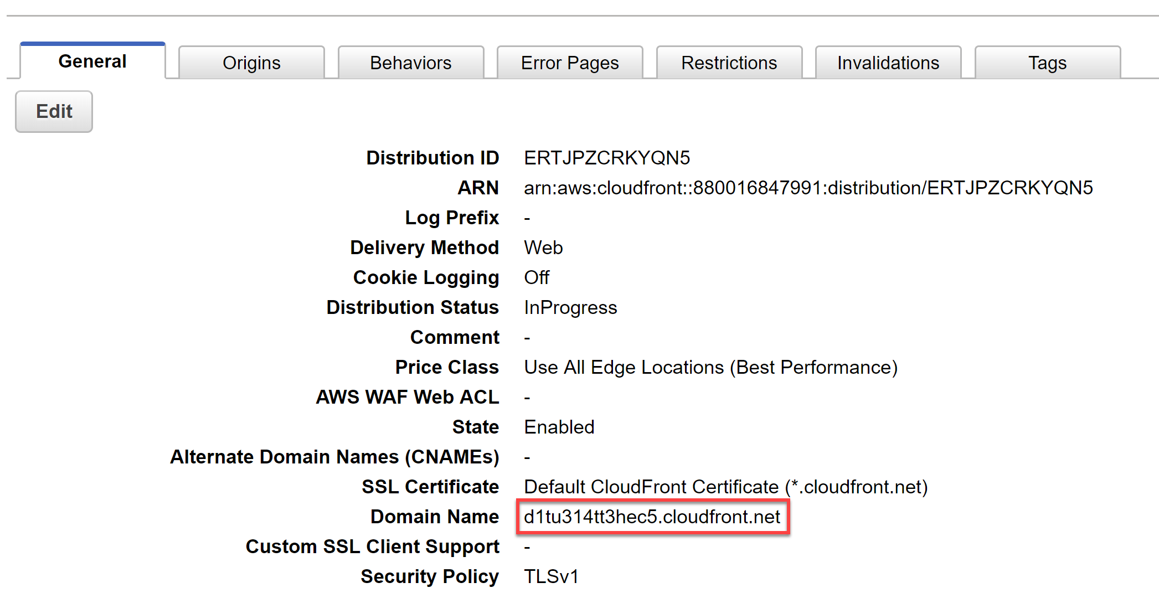Click the TLSv1 security policy value
Image resolution: width=1159 pixels, height=598 pixels.
tap(551, 576)
